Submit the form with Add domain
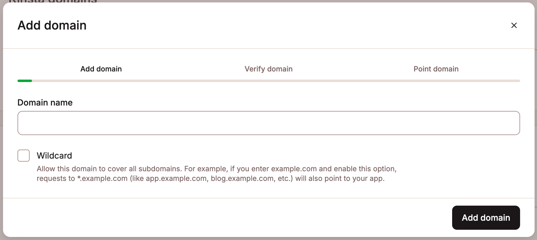537x240 pixels. click(486, 217)
